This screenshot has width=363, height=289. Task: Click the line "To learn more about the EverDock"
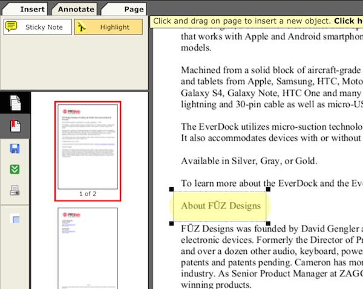point(272,183)
